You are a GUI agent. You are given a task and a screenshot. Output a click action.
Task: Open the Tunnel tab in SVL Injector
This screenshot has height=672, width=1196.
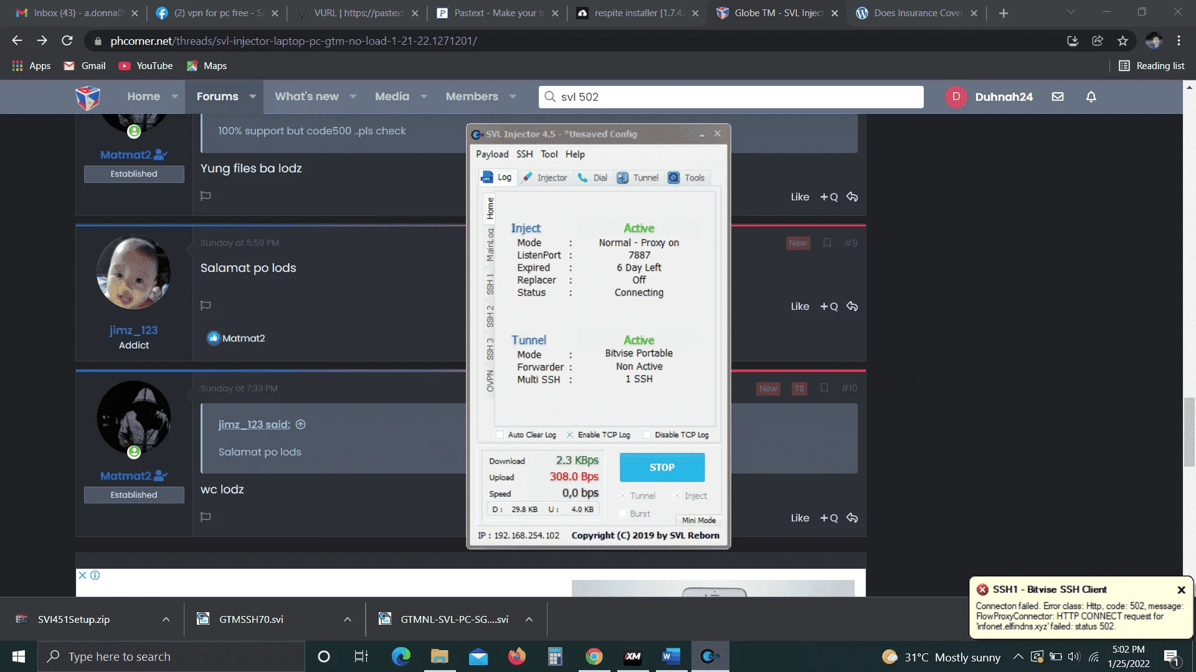[x=638, y=177]
